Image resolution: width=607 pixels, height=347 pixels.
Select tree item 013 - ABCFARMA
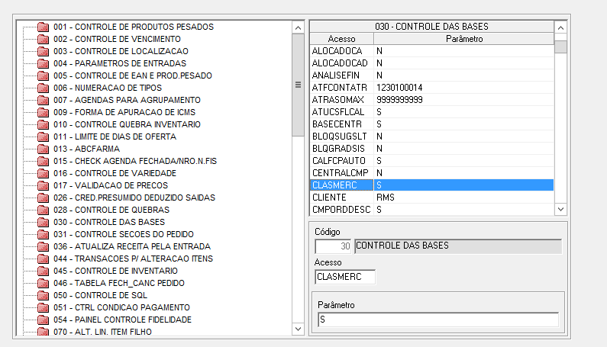[x=87, y=149]
